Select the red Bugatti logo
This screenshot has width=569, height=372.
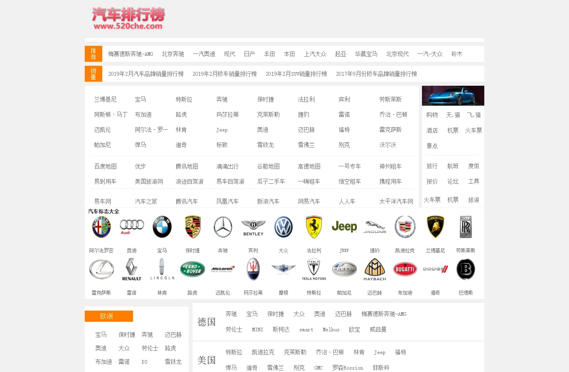click(405, 270)
